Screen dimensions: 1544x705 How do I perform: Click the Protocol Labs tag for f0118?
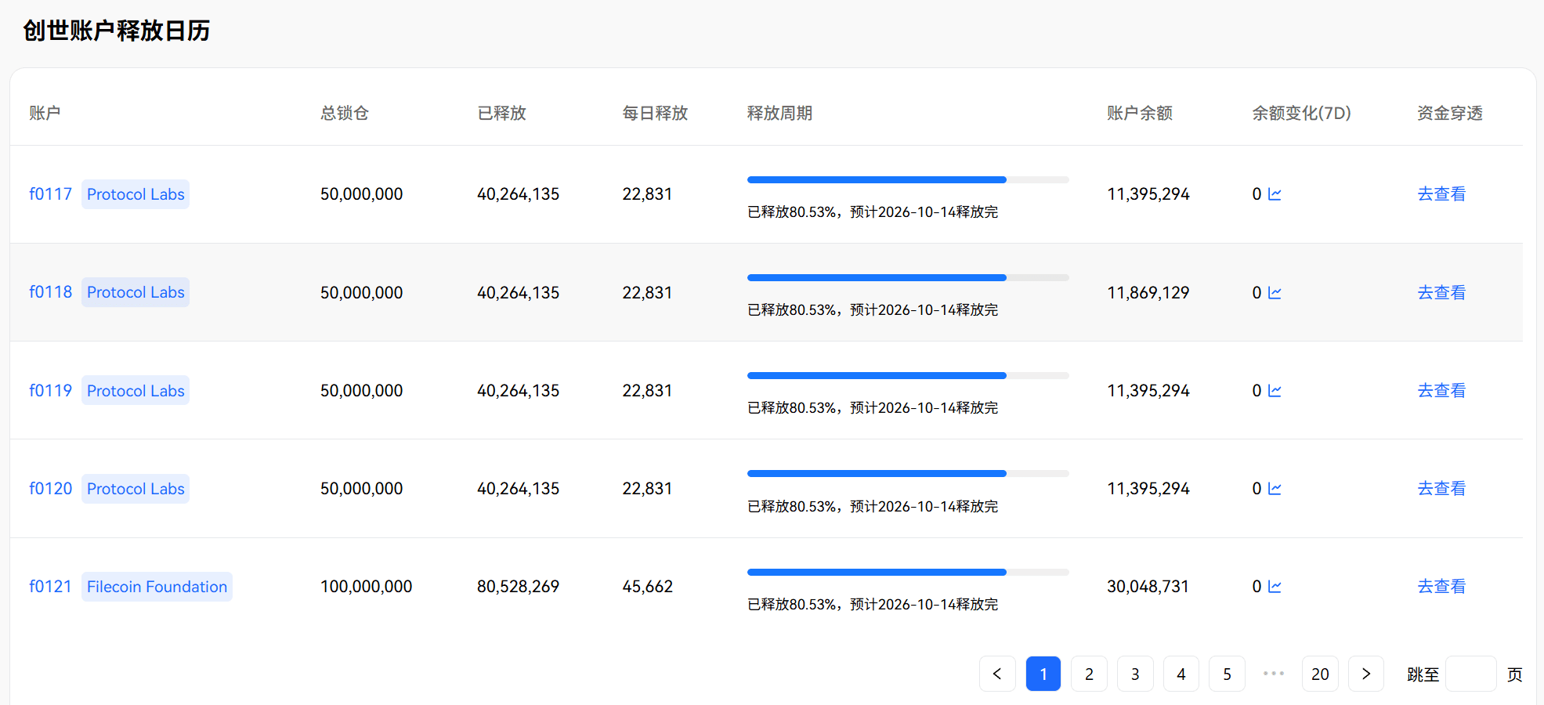click(136, 293)
